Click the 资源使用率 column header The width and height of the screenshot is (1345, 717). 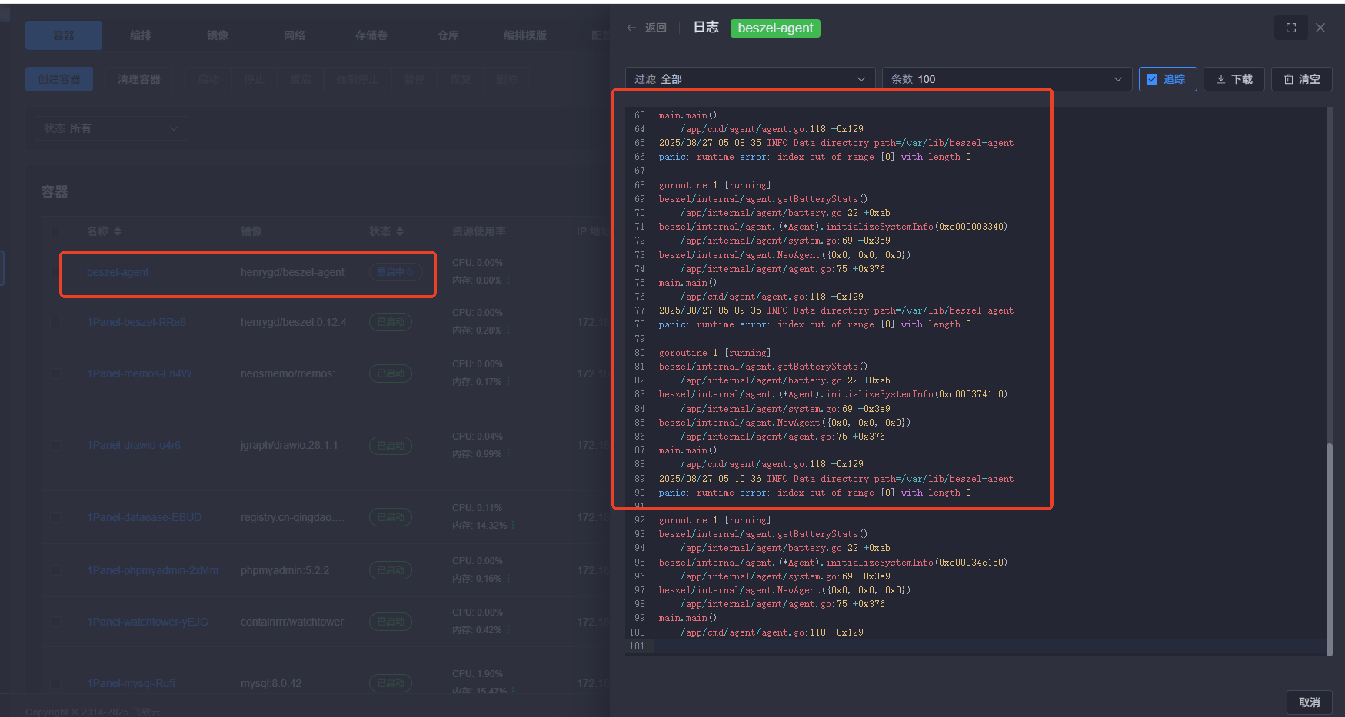479,231
